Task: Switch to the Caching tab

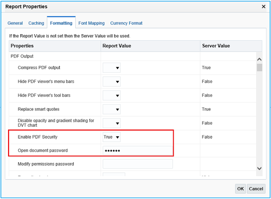Action: click(x=36, y=23)
